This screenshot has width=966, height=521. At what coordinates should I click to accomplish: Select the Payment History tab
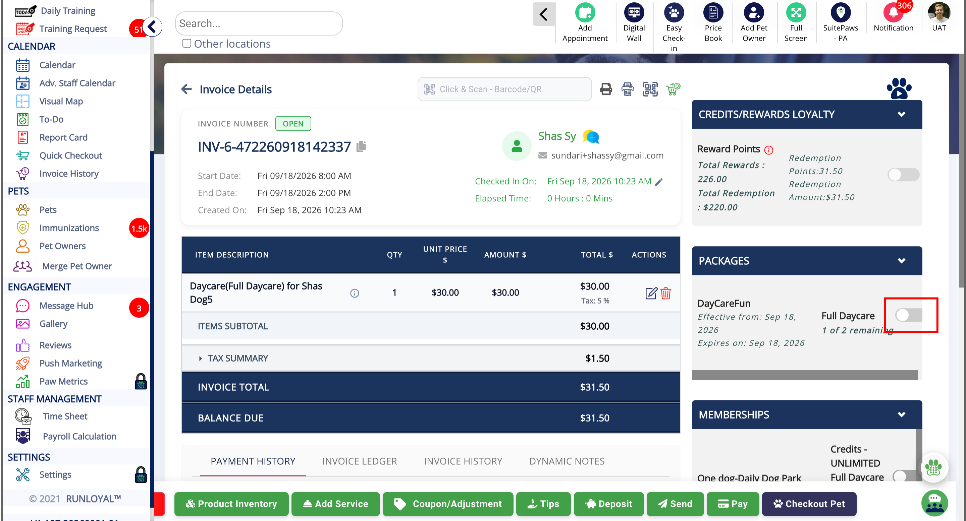coord(253,461)
